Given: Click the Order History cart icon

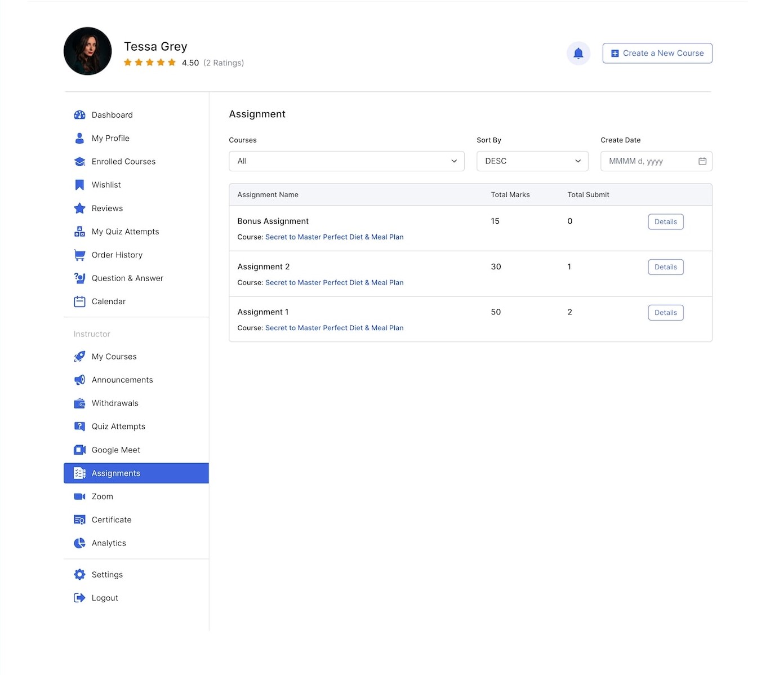Looking at the screenshot, I should pos(79,255).
